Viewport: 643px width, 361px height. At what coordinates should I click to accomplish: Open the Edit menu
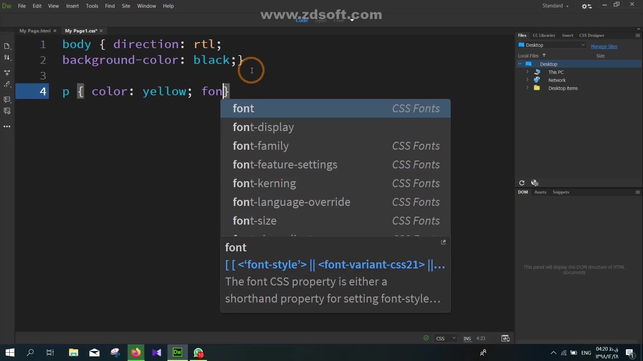pyautogui.click(x=37, y=6)
